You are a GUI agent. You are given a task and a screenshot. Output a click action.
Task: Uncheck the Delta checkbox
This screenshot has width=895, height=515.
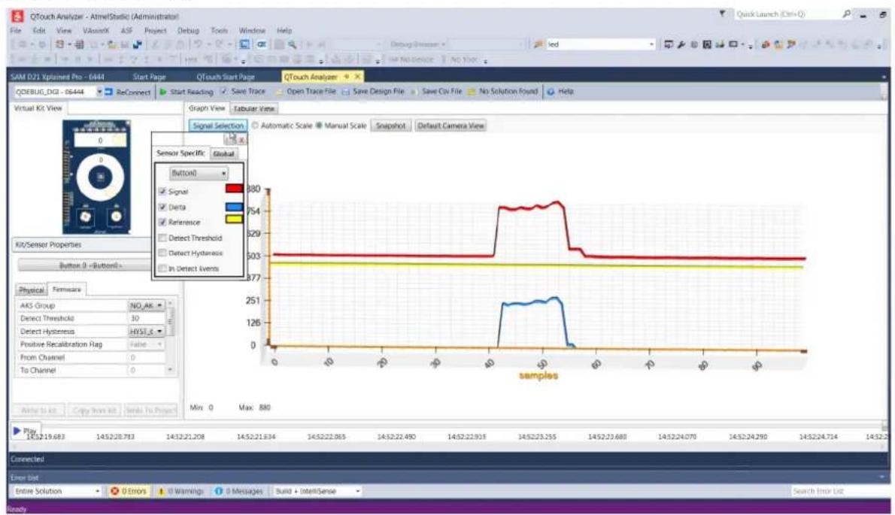click(162, 207)
